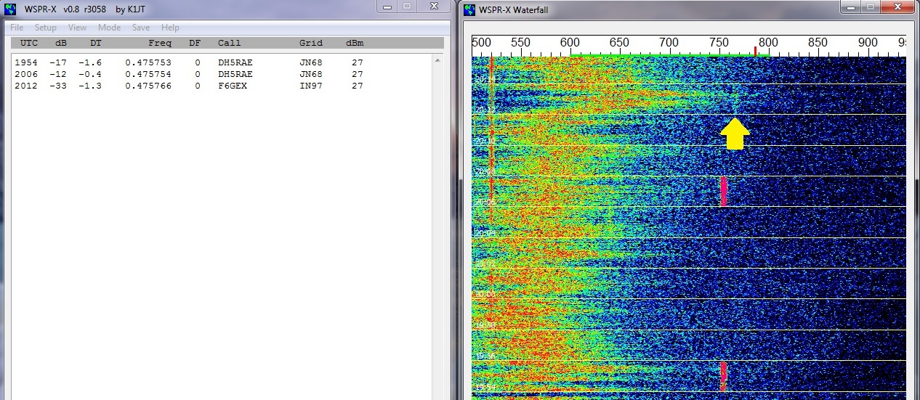Image resolution: width=920 pixels, height=400 pixels.
Task: Click the Freq column header
Action: (x=160, y=43)
